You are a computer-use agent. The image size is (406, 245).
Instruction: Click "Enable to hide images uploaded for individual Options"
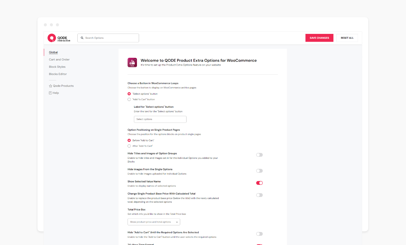click(157, 174)
